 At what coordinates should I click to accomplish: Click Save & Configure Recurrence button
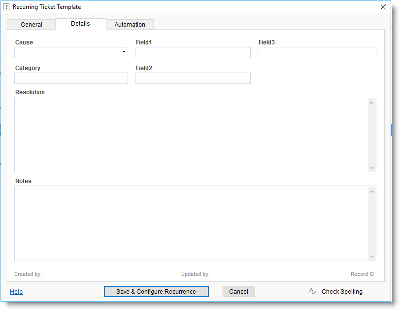pos(156,292)
